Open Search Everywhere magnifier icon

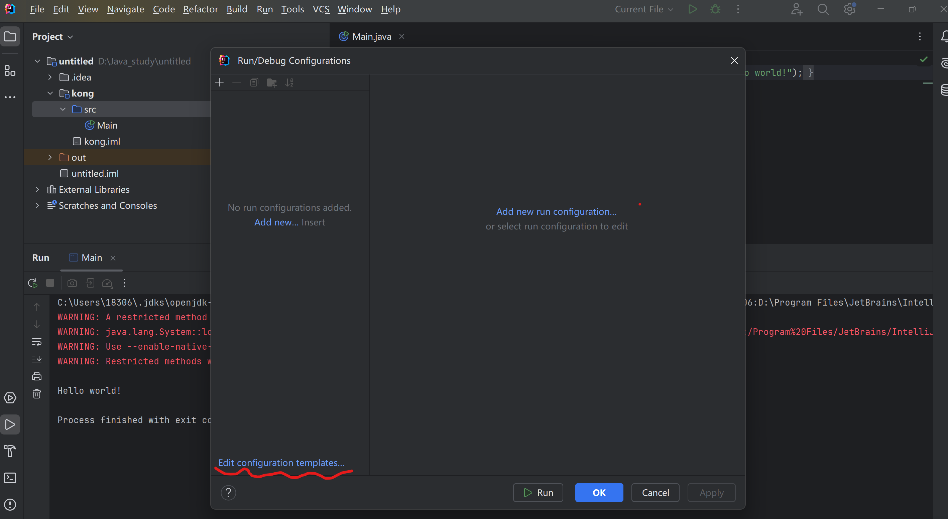[x=823, y=9]
